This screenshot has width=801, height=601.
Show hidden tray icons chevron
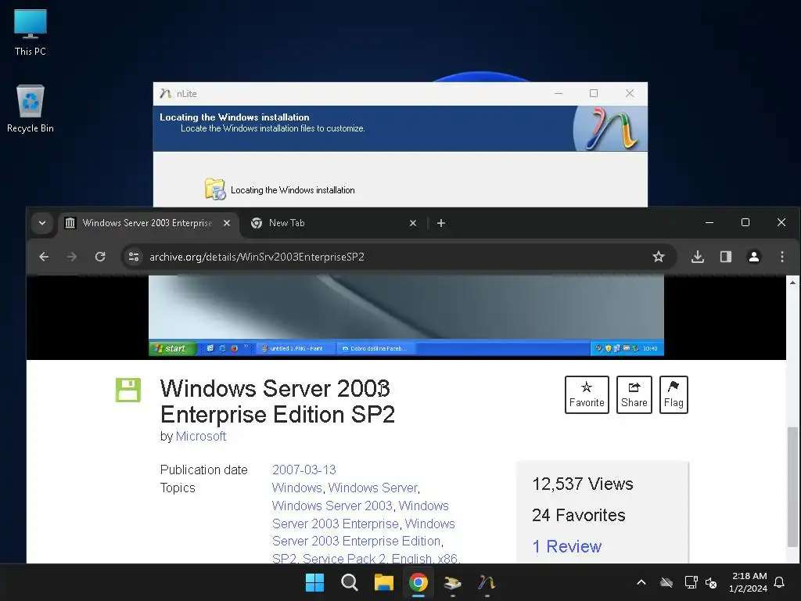point(641,582)
